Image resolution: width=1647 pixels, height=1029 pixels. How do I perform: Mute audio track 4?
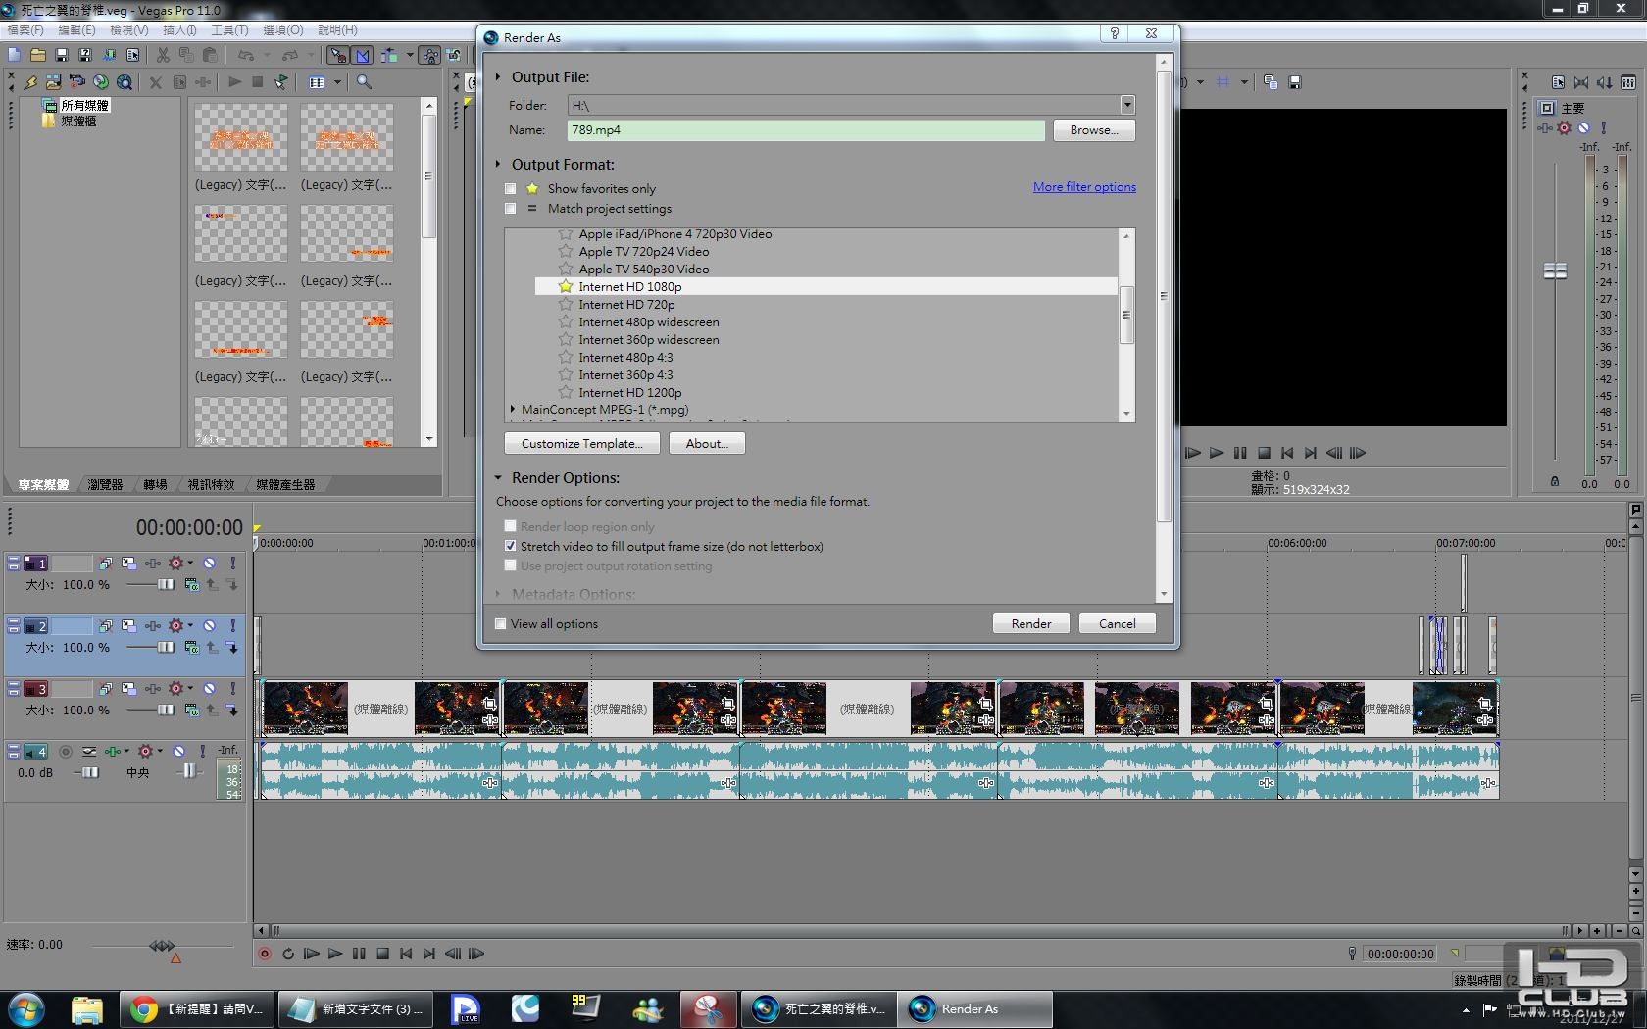coord(178,752)
